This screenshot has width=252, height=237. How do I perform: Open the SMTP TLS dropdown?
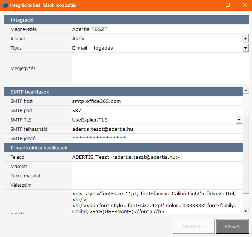click(x=239, y=120)
